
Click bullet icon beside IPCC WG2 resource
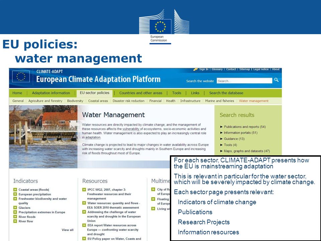coord(84,189)
